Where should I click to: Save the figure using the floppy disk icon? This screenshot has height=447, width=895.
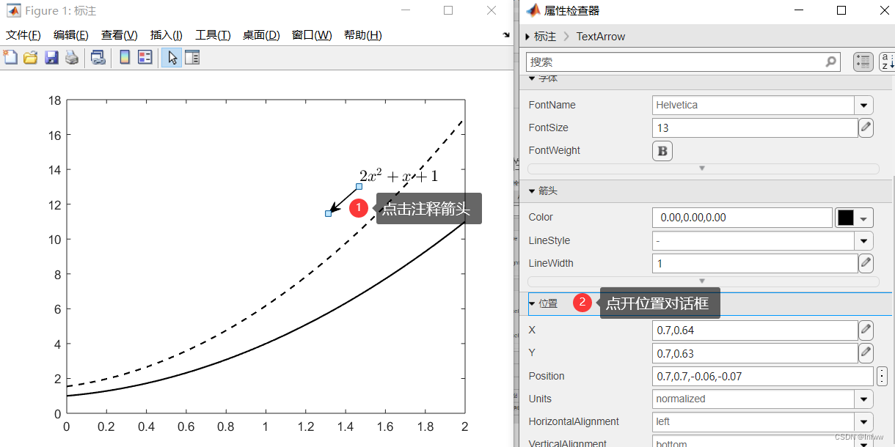point(51,57)
